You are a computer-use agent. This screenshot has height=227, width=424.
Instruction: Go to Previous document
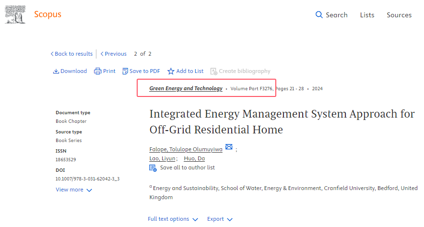(x=114, y=54)
